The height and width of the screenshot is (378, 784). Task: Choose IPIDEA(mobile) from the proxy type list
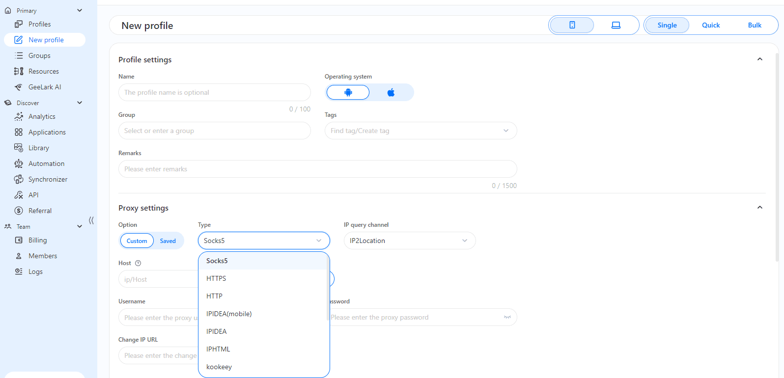[229, 314]
